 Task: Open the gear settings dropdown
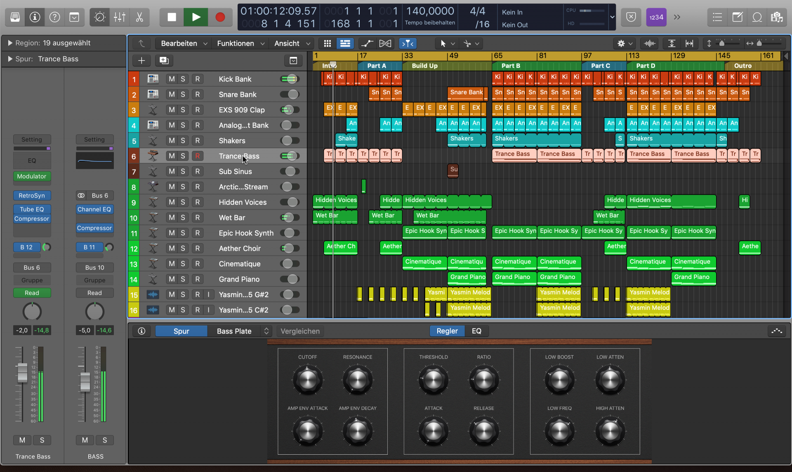pyautogui.click(x=625, y=43)
